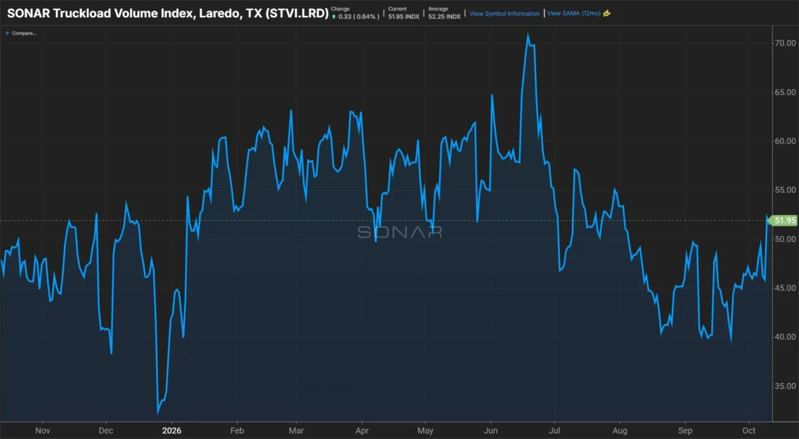This screenshot has height=439, width=799.
Task: Open the View SAMA (12mo) link
Action: coord(573,13)
